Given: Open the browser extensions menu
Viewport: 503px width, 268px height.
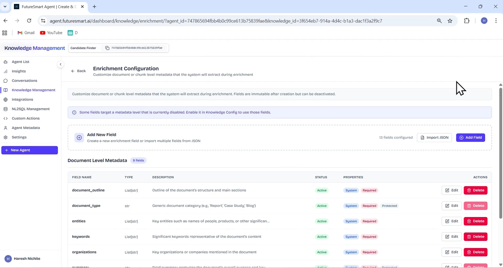Looking at the screenshot, I should coord(467,21).
